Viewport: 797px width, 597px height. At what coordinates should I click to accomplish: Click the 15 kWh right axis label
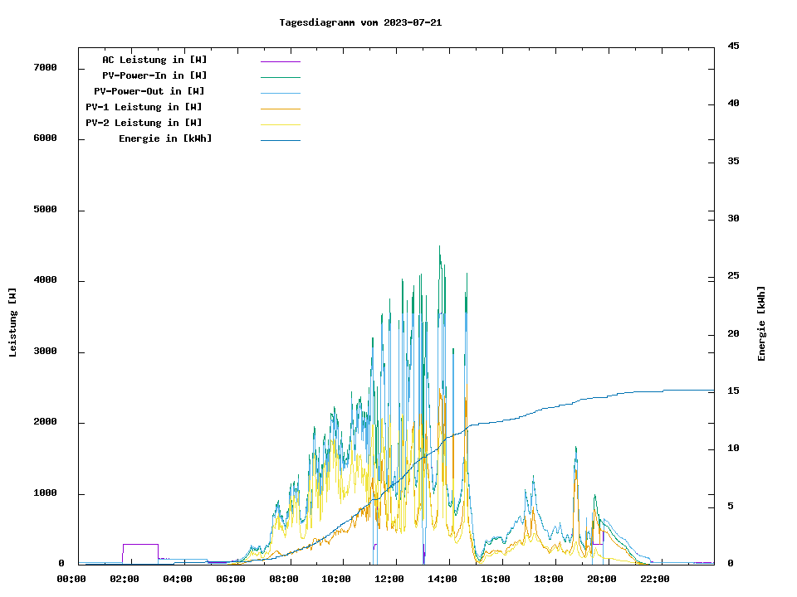pos(733,391)
